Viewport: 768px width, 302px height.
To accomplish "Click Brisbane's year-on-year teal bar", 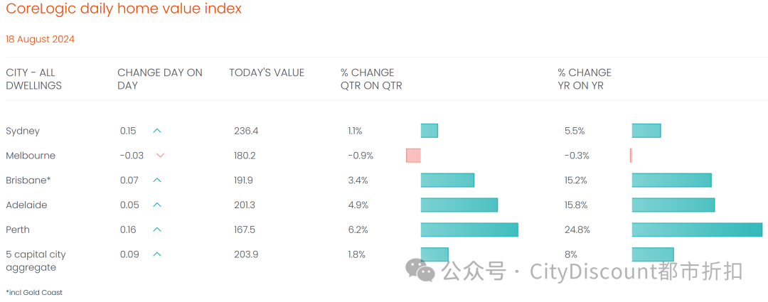I will [x=671, y=180].
